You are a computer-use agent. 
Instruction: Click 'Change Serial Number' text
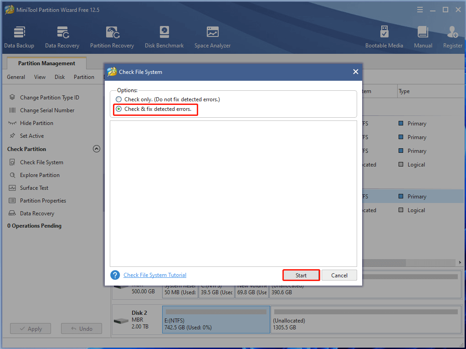[47, 110]
